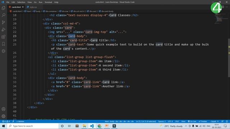Click the Prettier status bar item
The height and width of the screenshot is (129, 230).
pos(203,121)
